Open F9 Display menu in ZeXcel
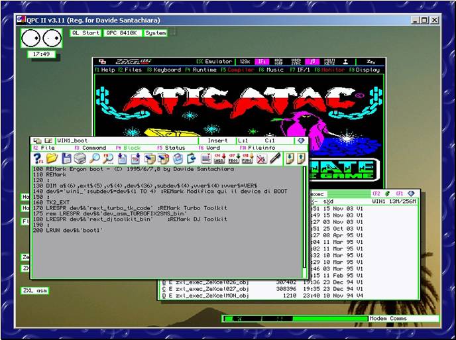This screenshot has height=340, width=456. (x=365, y=70)
